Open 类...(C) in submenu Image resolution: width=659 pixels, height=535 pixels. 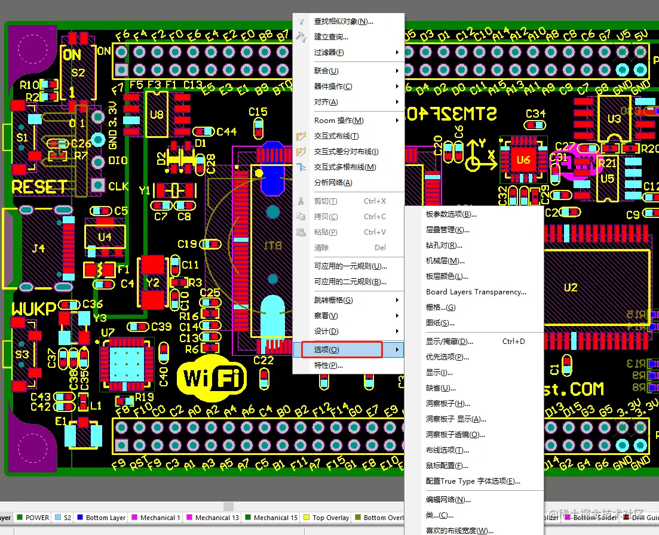(x=474, y=515)
